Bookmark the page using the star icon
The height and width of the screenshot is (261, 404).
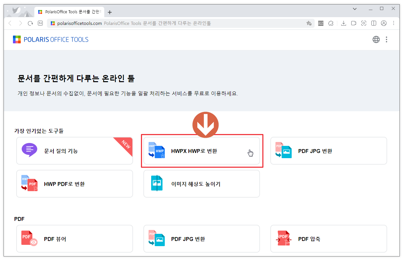[x=309, y=23]
